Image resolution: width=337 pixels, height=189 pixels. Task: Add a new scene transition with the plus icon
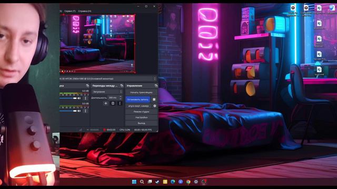click(106, 103)
